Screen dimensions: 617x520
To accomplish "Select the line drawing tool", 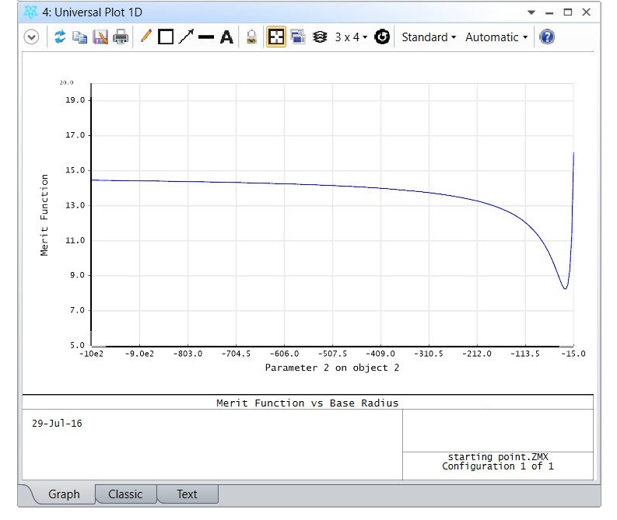I will point(205,37).
